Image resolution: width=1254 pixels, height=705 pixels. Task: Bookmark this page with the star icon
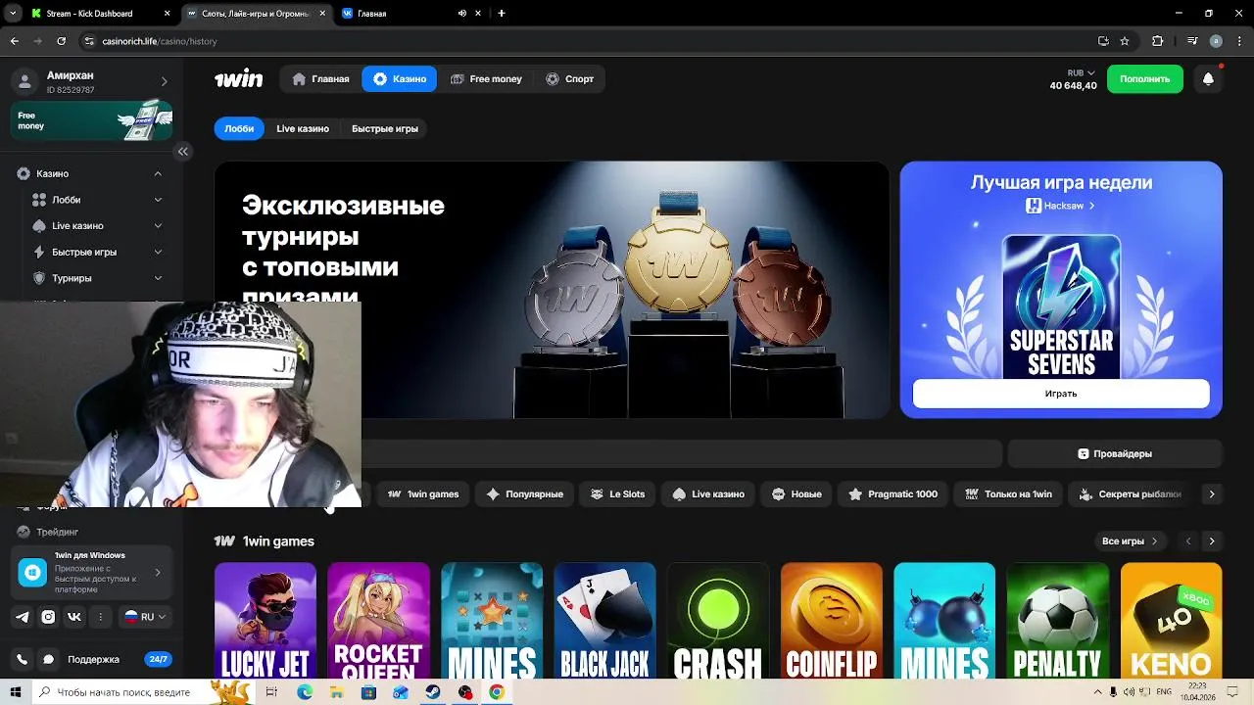tap(1125, 41)
